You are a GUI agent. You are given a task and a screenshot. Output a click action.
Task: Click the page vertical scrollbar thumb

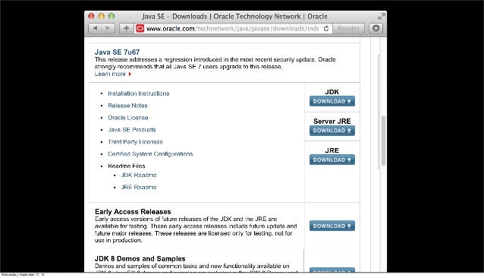pyautogui.click(x=383, y=141)
